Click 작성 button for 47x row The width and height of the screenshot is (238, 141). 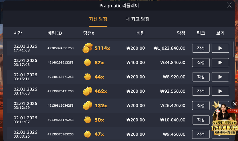pos(201,134)
